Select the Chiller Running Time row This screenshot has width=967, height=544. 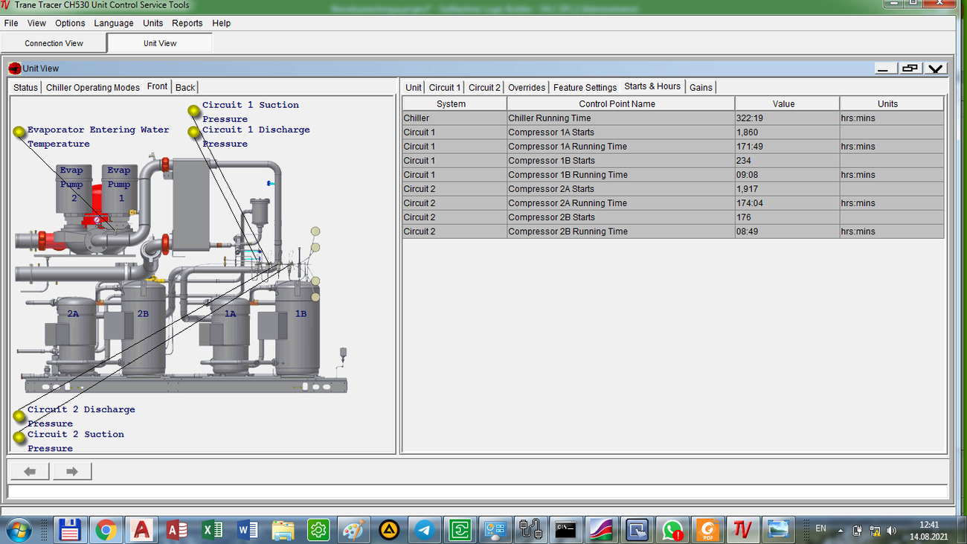[x=673, y=118]
